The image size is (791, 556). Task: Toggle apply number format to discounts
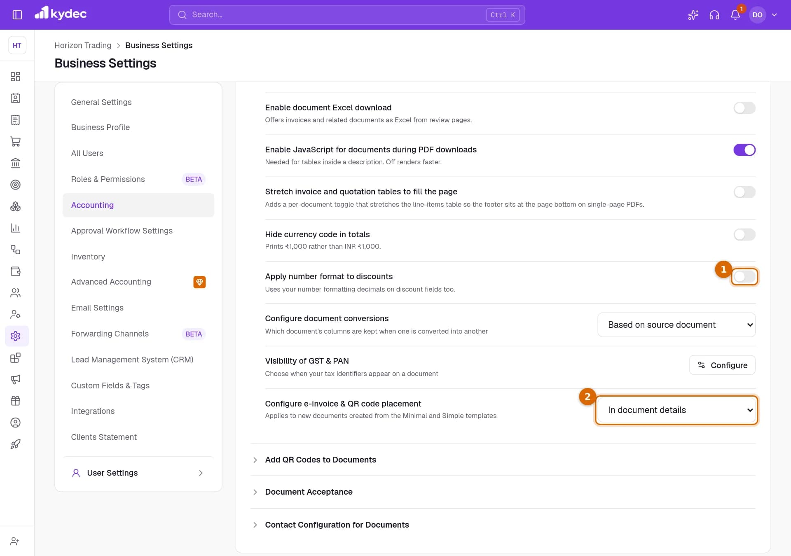point(744,277)
